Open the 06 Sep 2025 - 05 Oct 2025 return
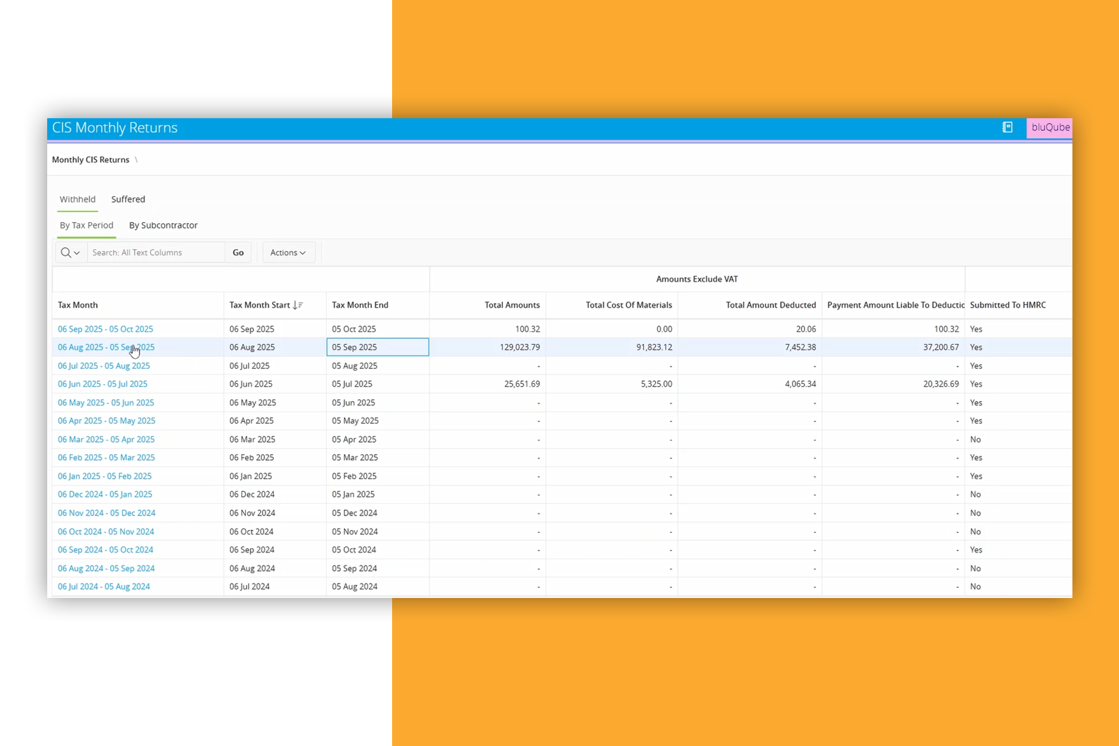The width and height of the screenshot is (1119, 746). coord(106,329)
